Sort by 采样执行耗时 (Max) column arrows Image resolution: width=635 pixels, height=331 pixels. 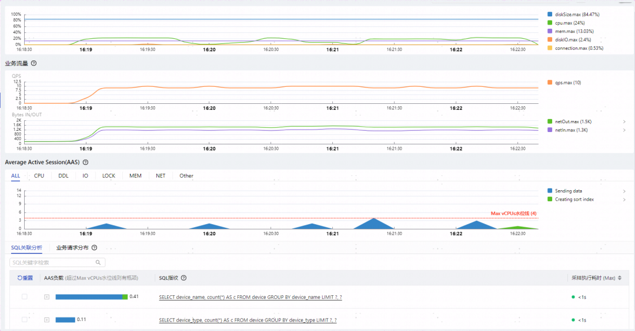coord(620,278)
